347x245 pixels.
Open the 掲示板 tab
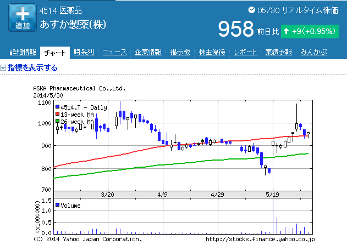point(180,52)
